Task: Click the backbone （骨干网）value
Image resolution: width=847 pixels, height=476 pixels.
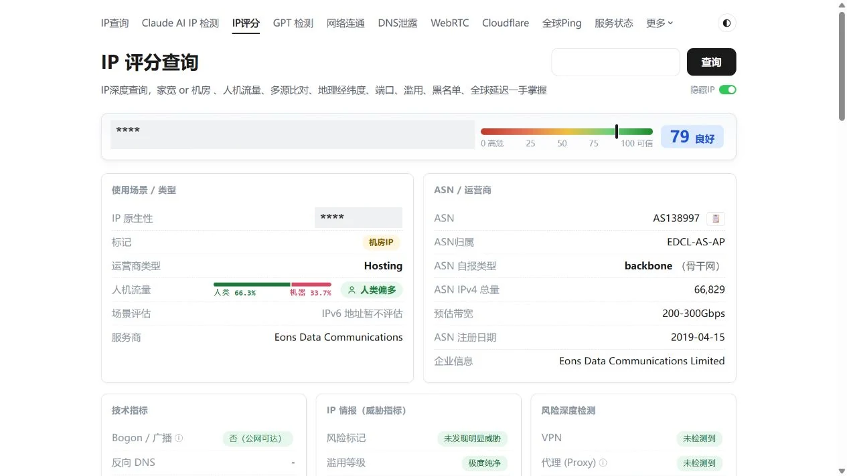Action: coord(675,266)
